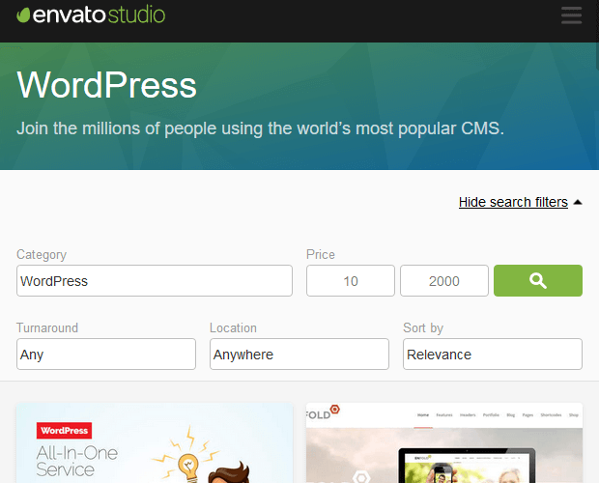Image resolution: width=599 pixels, height=483 pixels.
Task: Click the WordPress page heading
Action: (106, 85)
